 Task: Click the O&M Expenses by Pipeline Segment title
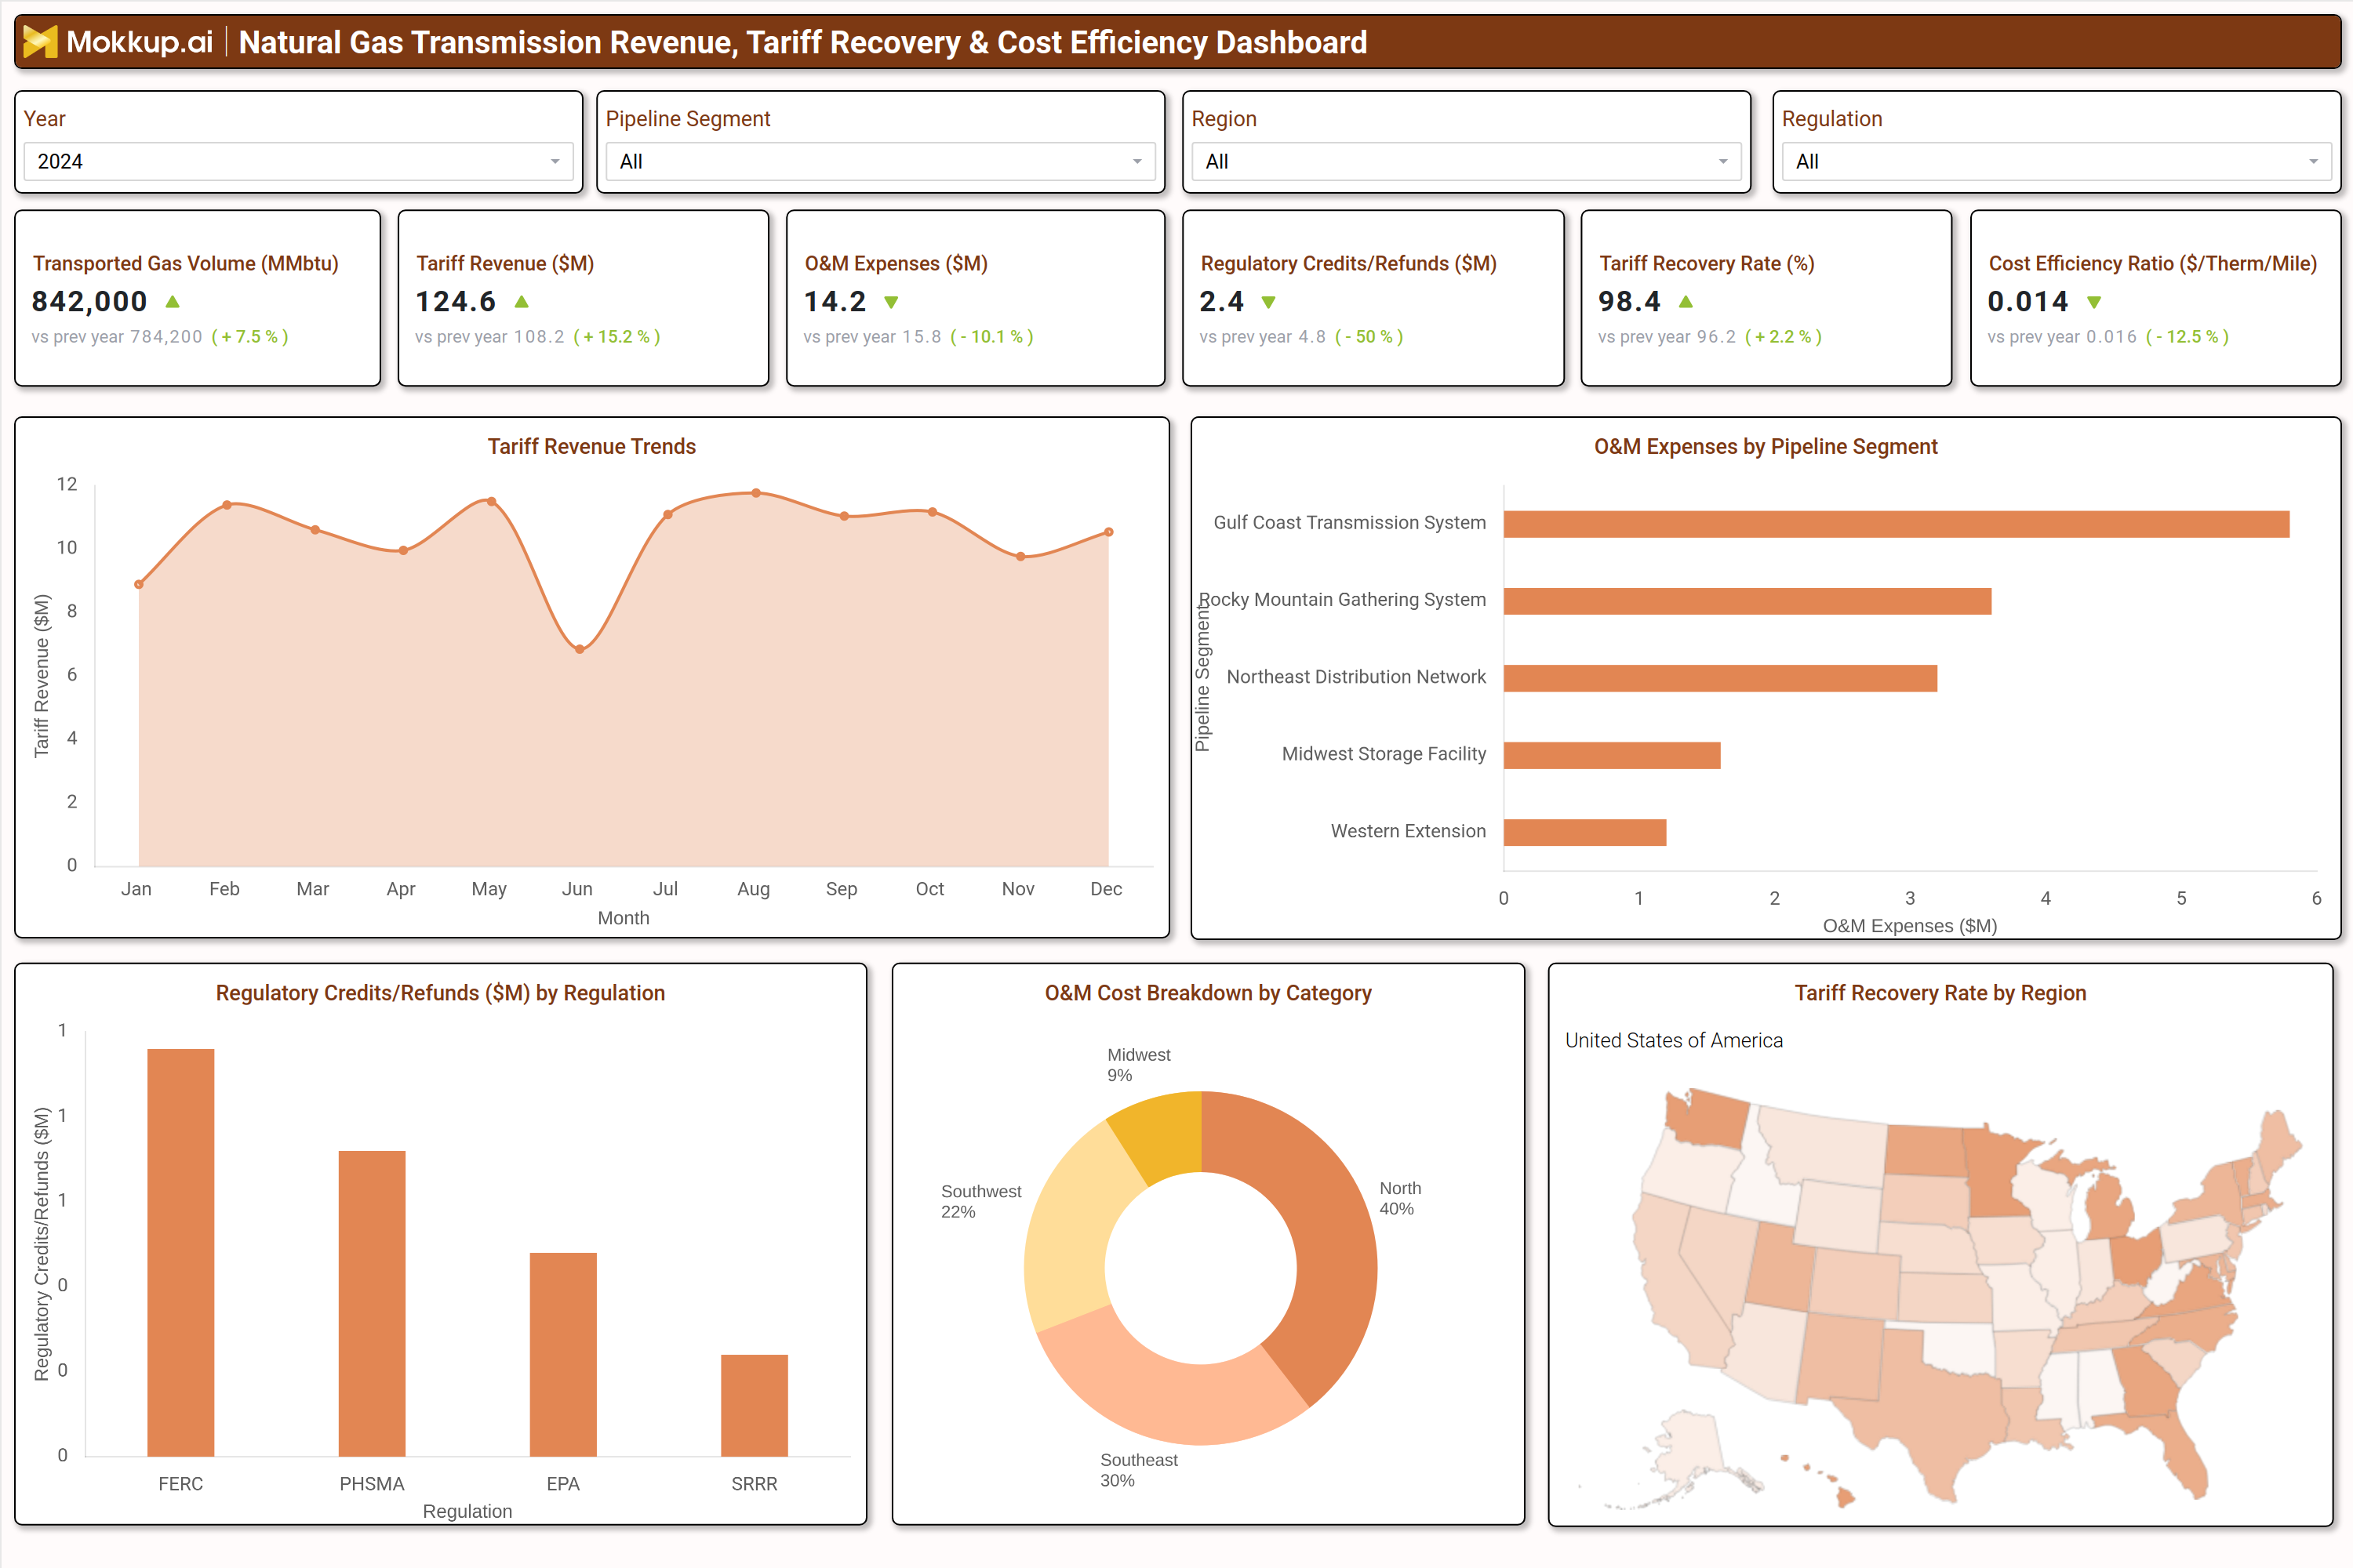tap(1766, 447)
